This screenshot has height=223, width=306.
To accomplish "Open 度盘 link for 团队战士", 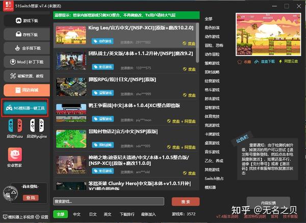I will click(x=189, y=69).
